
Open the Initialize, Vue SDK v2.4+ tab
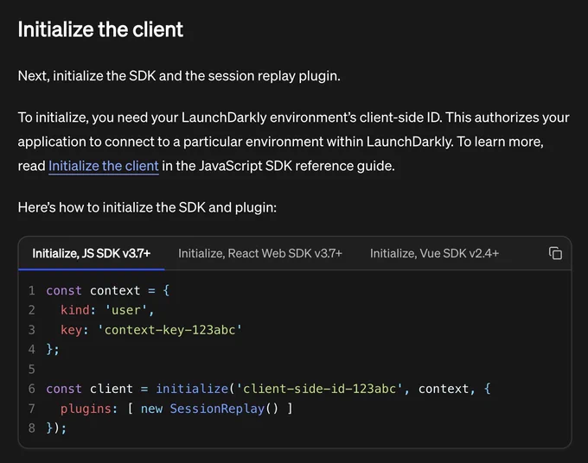click(x=434, y=254)
